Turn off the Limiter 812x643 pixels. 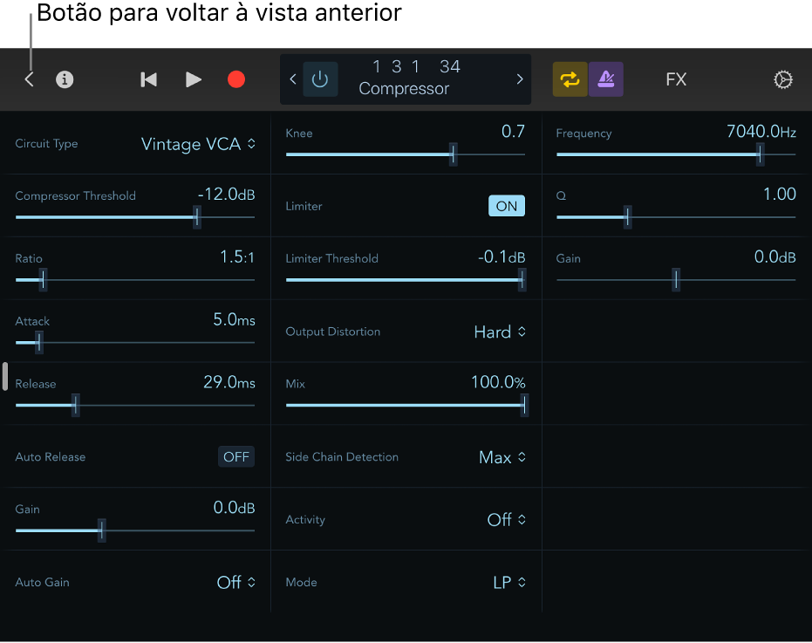point(506,206)
